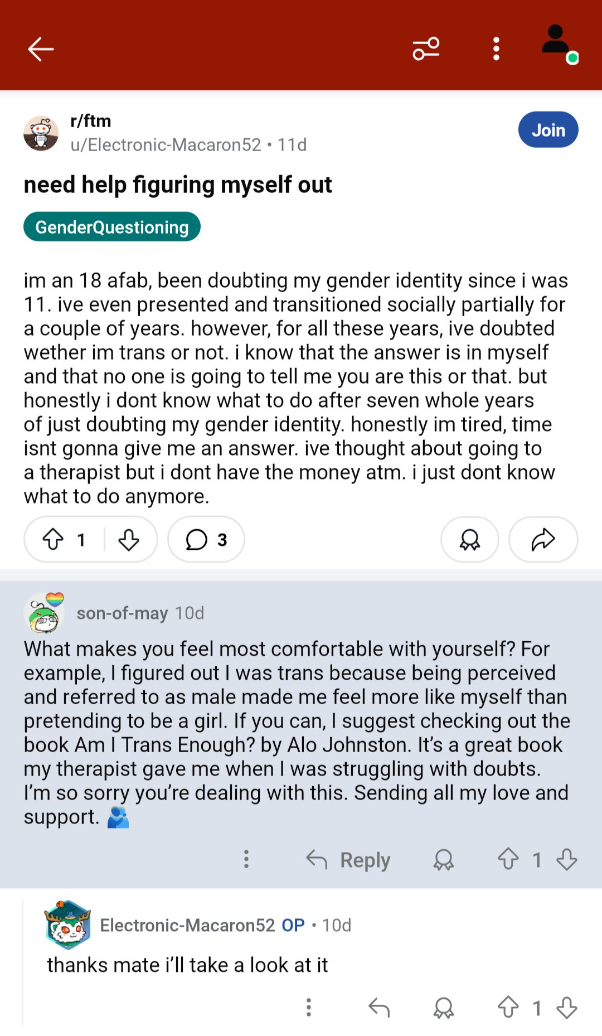
Task: Upvote the main post
Action: click(x=54, y=540)
